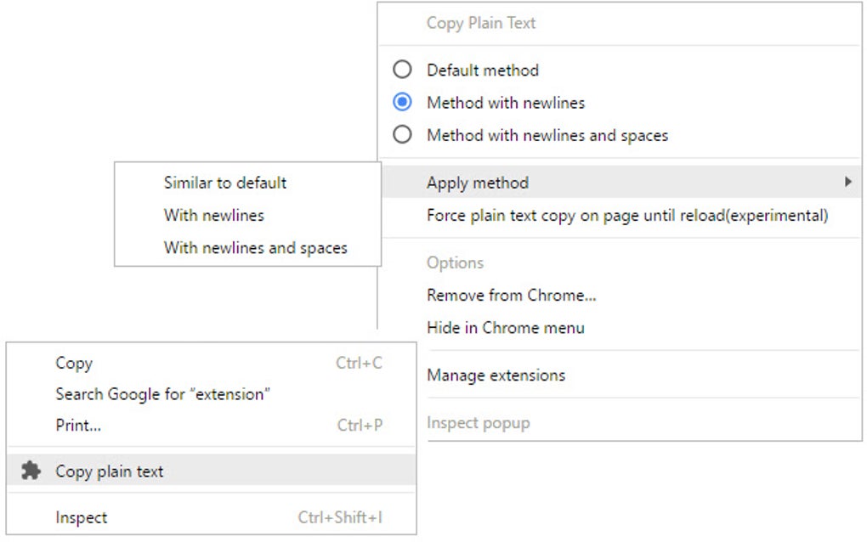This screenshot has width=867, height=542.
Task: Click the Copy Plain Text header item
Action: point(481,23)
